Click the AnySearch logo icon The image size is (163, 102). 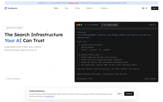point(6,8)
